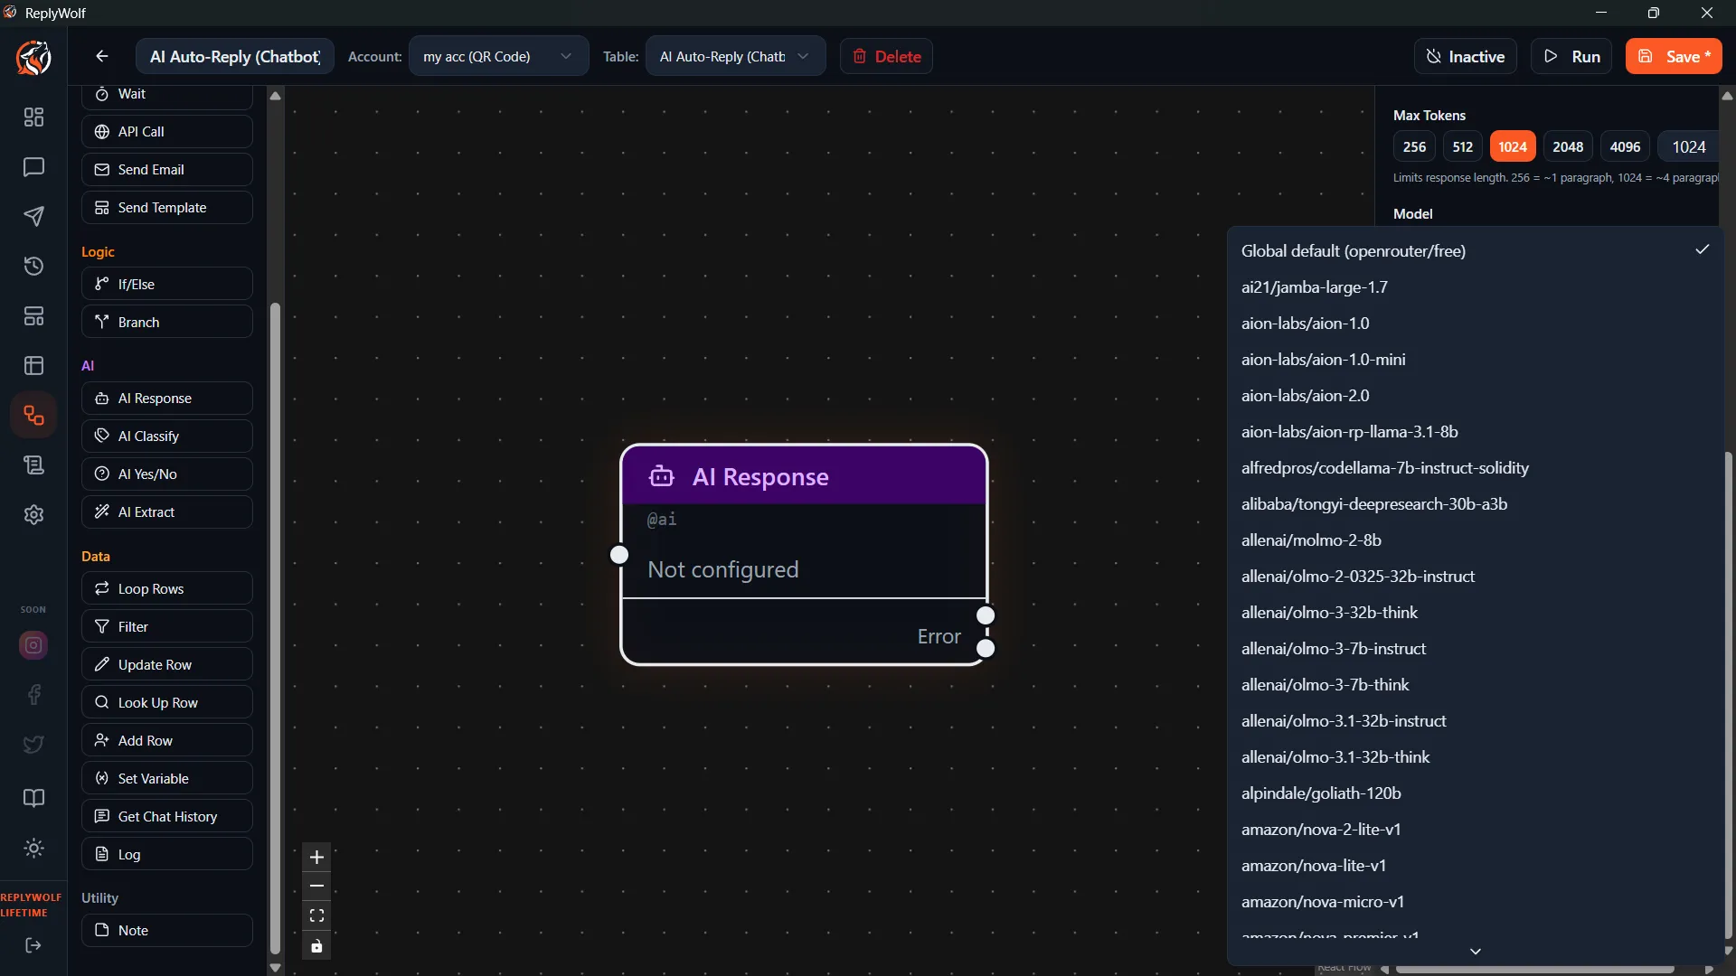The image size is (1736, 976).
Task: Click the Error output handle on node
Action: [986, 648]
